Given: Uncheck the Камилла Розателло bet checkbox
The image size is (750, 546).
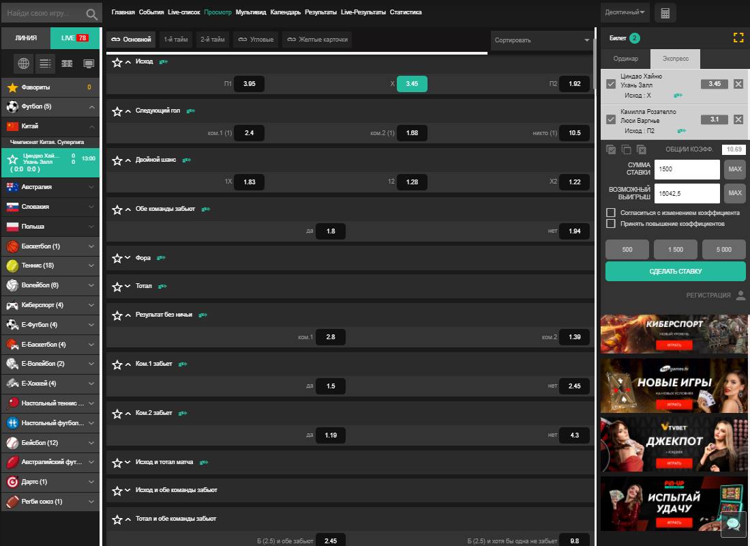Looking at the screenshot, I should (x=611, y=119).
